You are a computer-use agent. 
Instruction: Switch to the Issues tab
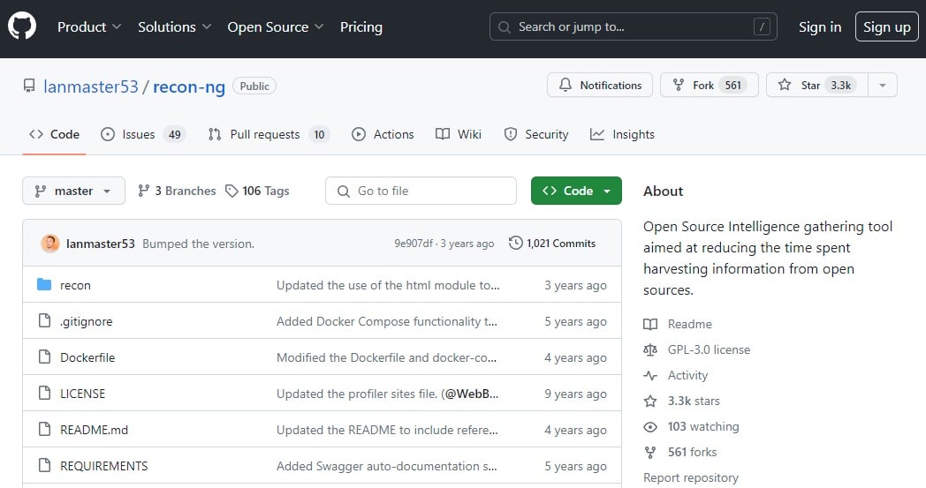143,134
